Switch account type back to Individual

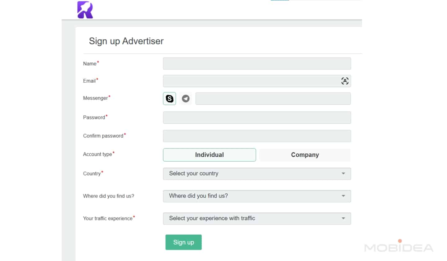point(209,155)
